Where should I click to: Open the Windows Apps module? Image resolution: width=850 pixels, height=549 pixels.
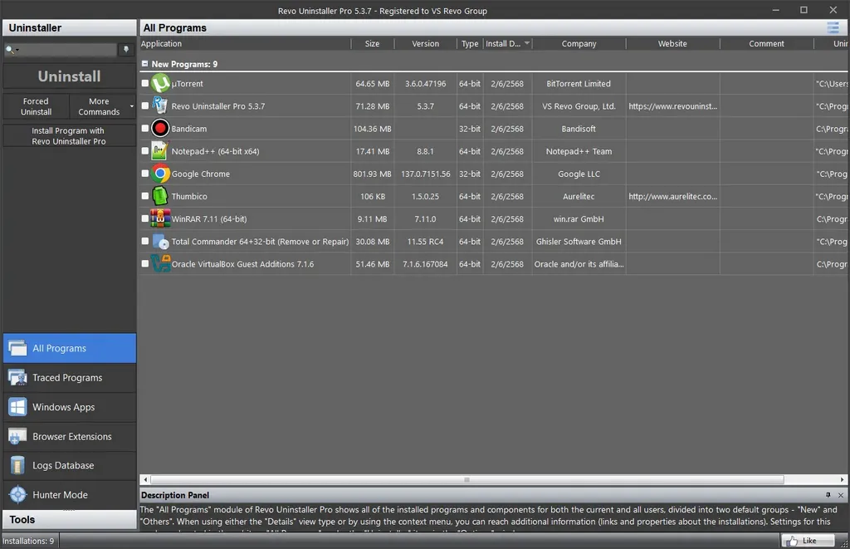[70, 407]
